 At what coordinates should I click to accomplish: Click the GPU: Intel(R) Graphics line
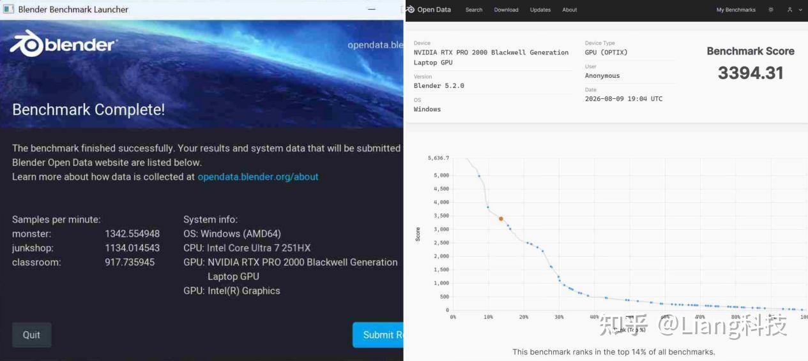[x=232, y=291]
